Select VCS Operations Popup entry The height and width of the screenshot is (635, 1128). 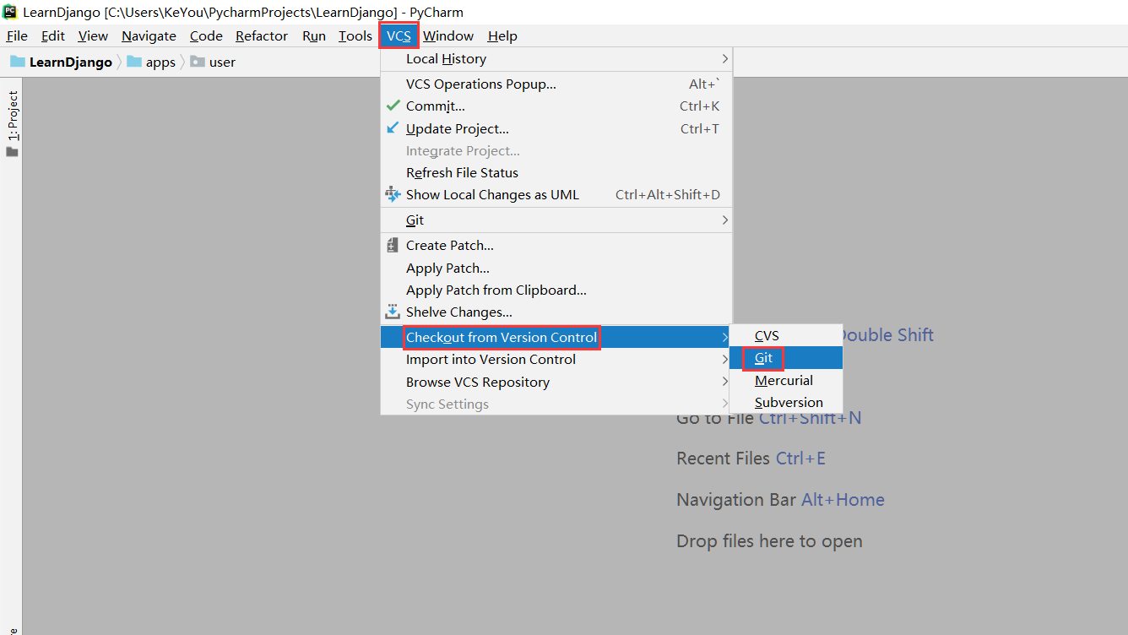pyautogui.click(x=557, y=84)
